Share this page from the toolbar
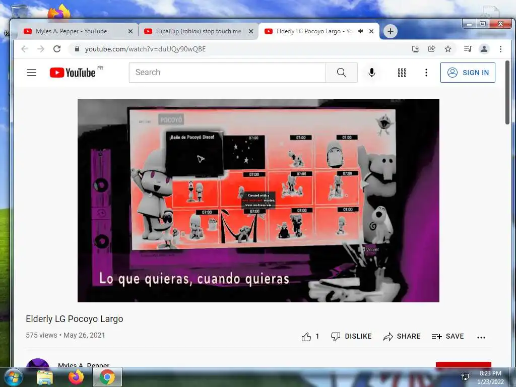The width and height of the screenshot is (516, 387). [431, 49]
